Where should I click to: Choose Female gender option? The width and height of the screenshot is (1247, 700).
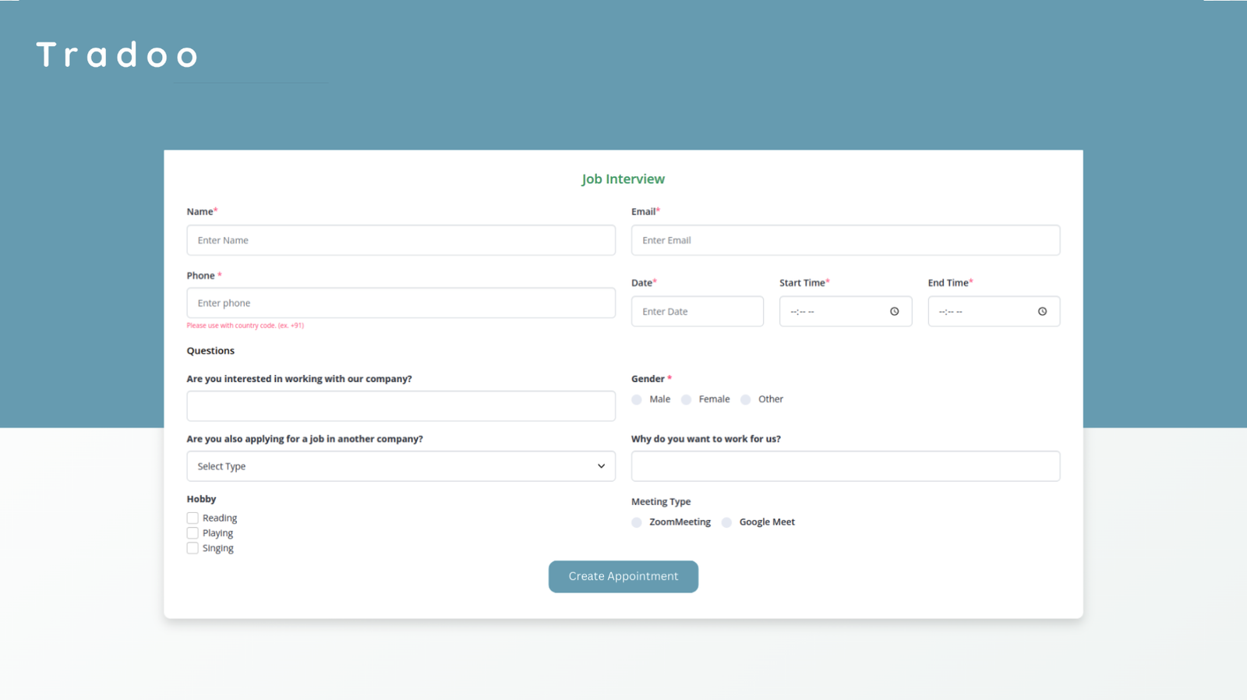(687, 400)
